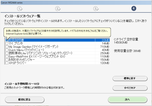
Task: Select the お知らせメッセンジャー row text
Action: 22,60
